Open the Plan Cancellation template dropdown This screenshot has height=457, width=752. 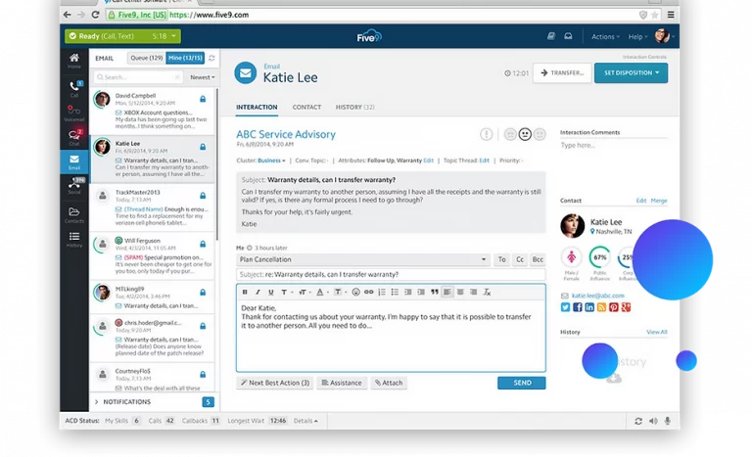[362, 259]
